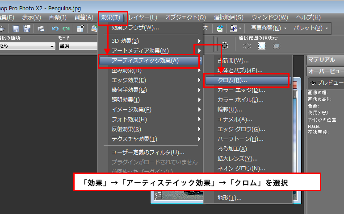Click the middle selection-source icon under 選択範囲の作成元

[262, 46]
